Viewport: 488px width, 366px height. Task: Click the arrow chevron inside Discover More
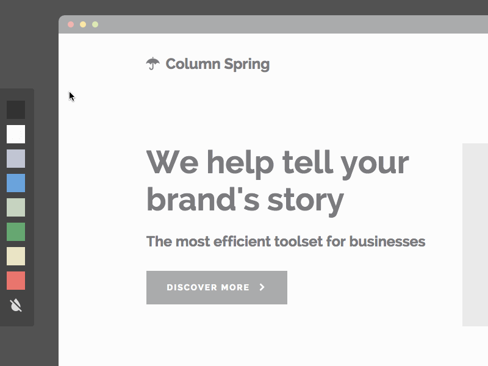pos(262,287)
